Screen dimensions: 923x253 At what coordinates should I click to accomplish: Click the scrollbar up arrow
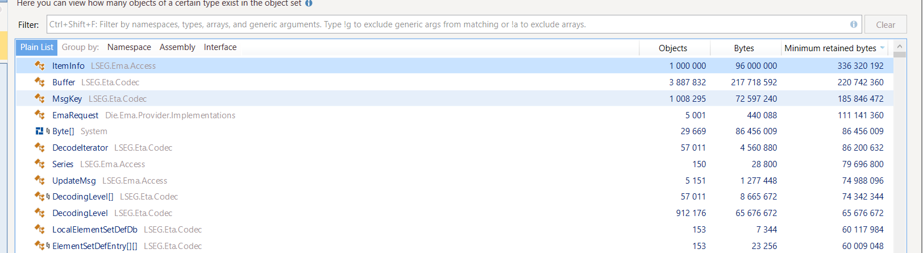[899, 46]
